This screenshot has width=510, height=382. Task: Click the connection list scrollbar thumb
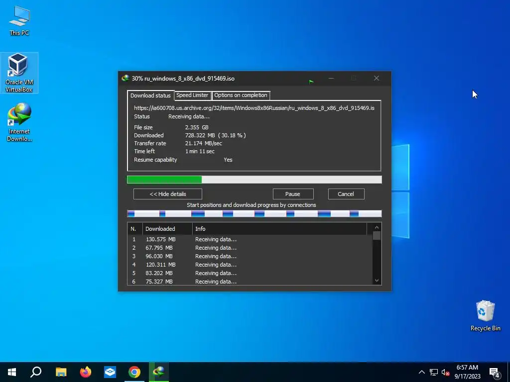(377, 235)
